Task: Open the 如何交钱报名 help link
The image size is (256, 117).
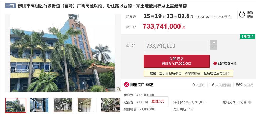Action: [x=227, y=63]
